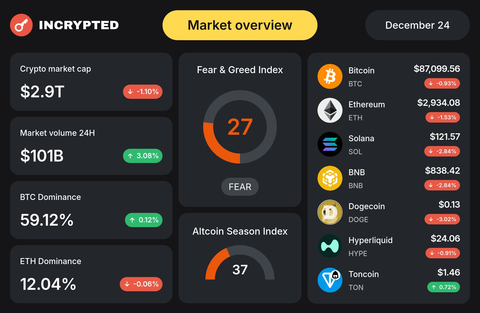Click the Solana logo icon
The height and width of the screenshot is (313, 480).
tap(330, 144)
